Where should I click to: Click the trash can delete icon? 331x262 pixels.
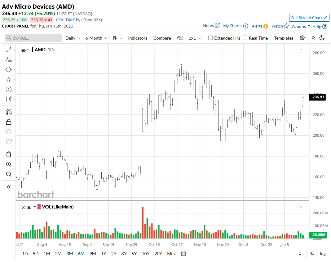point(9,154)
